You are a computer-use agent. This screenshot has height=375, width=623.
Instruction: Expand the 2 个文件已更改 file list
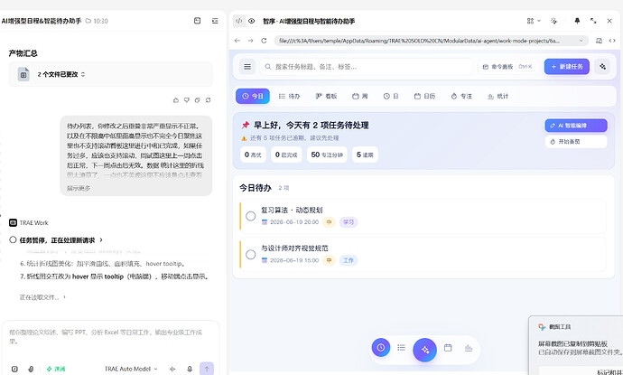point(110,74)
